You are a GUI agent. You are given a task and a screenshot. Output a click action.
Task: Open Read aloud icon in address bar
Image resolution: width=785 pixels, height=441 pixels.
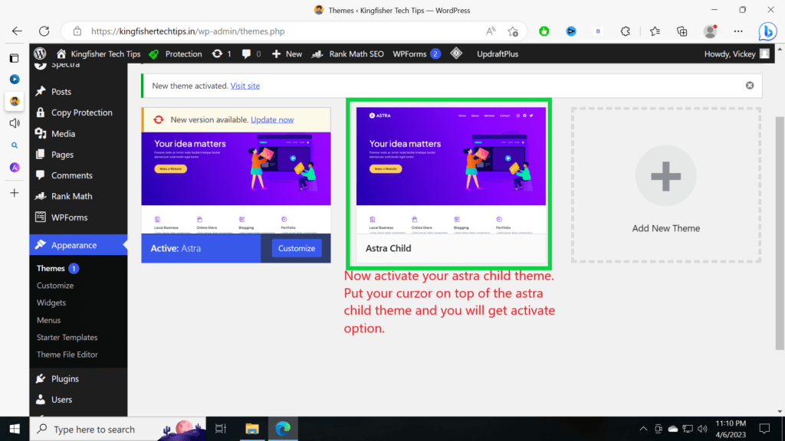click(491, 31)
